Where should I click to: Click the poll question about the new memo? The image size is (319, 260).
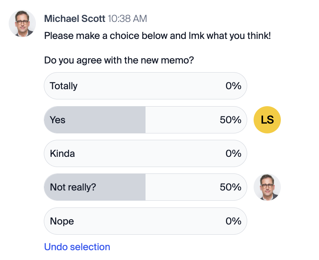[119, 60]
